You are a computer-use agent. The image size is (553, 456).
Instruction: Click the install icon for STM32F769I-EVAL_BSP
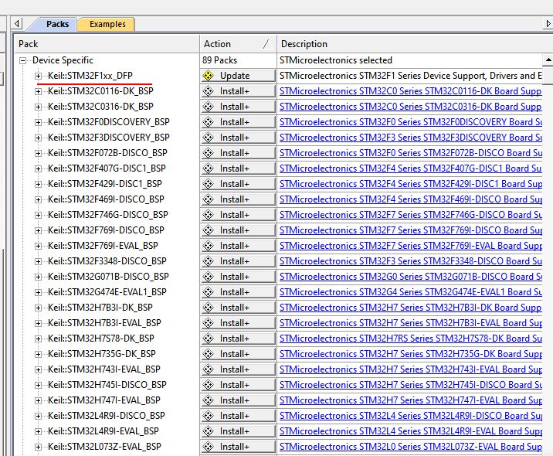coord(208,246)
